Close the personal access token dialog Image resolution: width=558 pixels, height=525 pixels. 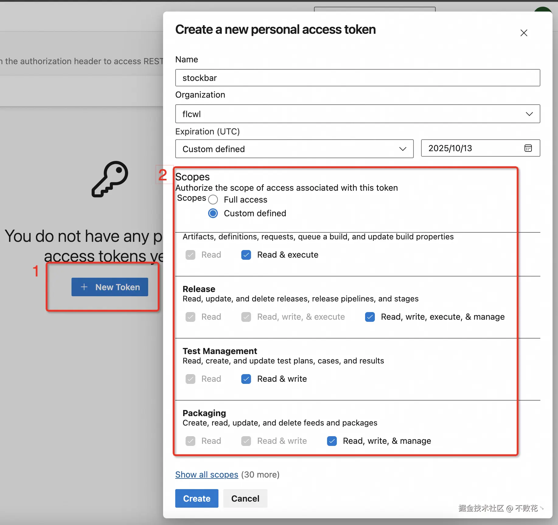524,33
